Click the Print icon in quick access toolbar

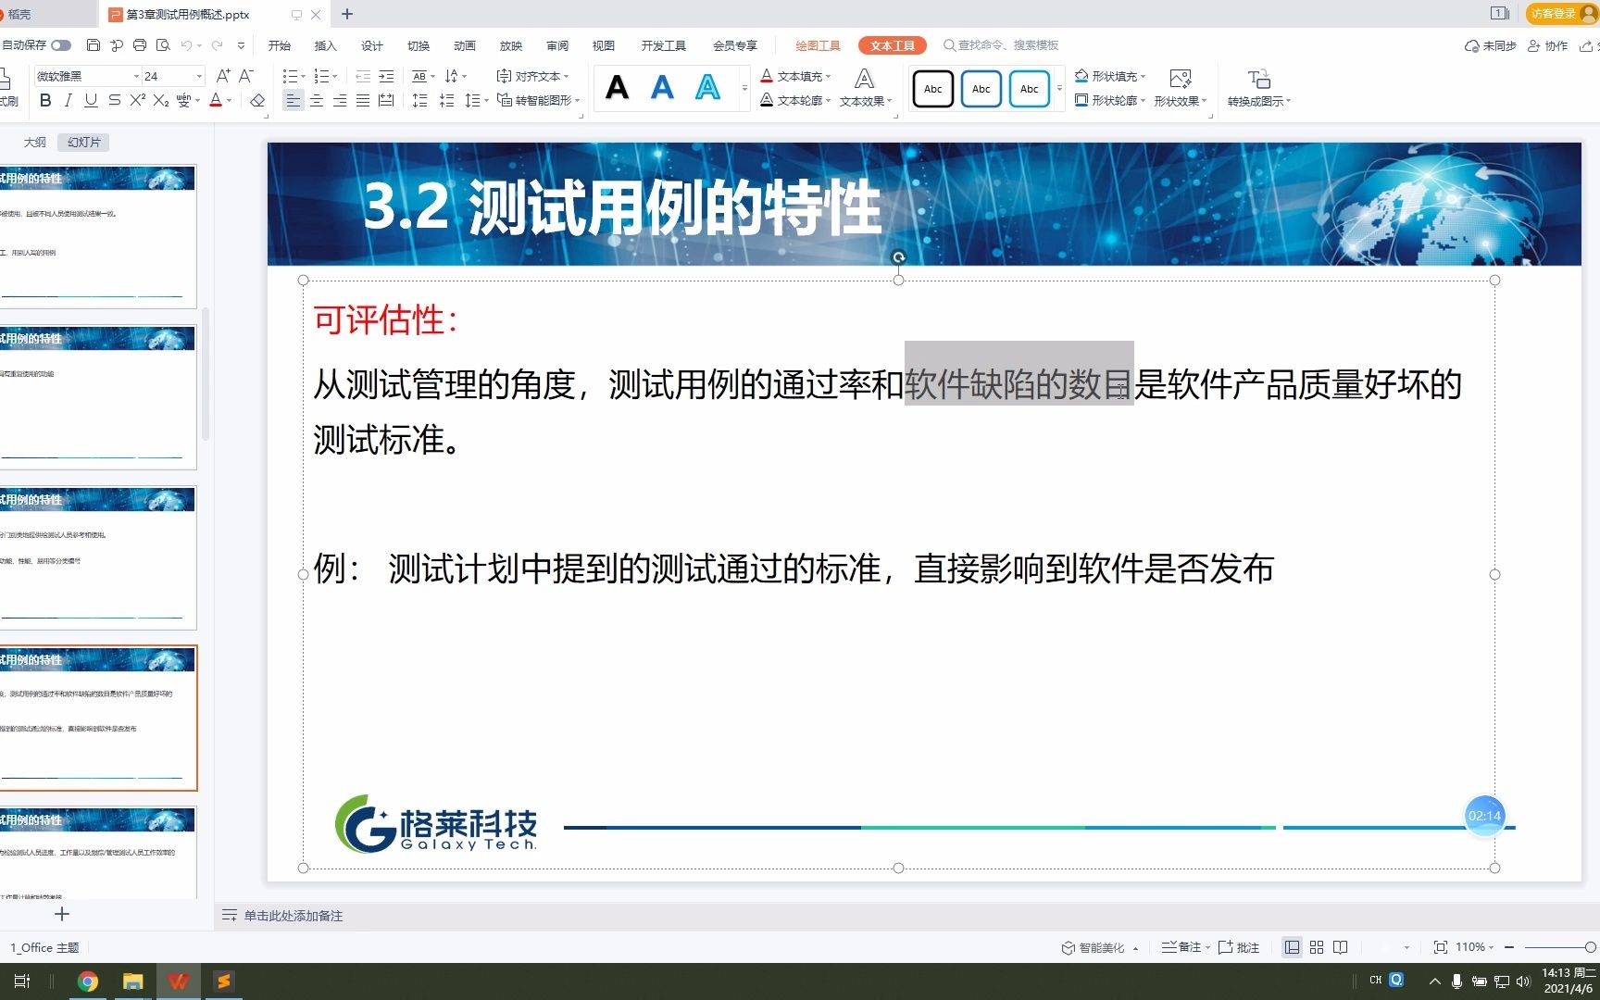pos(140,45)
